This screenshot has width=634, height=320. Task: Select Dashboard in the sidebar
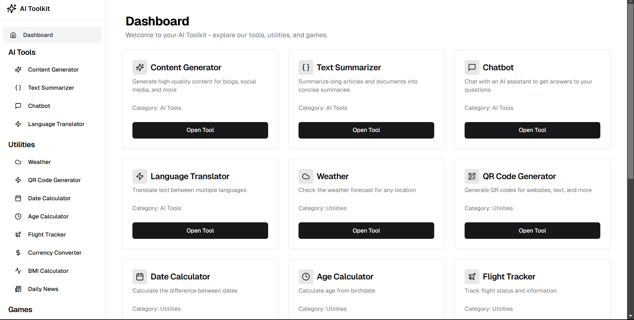(53, 35)
